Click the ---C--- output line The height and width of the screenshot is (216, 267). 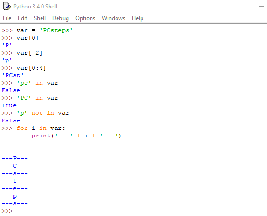coord(15,166)
